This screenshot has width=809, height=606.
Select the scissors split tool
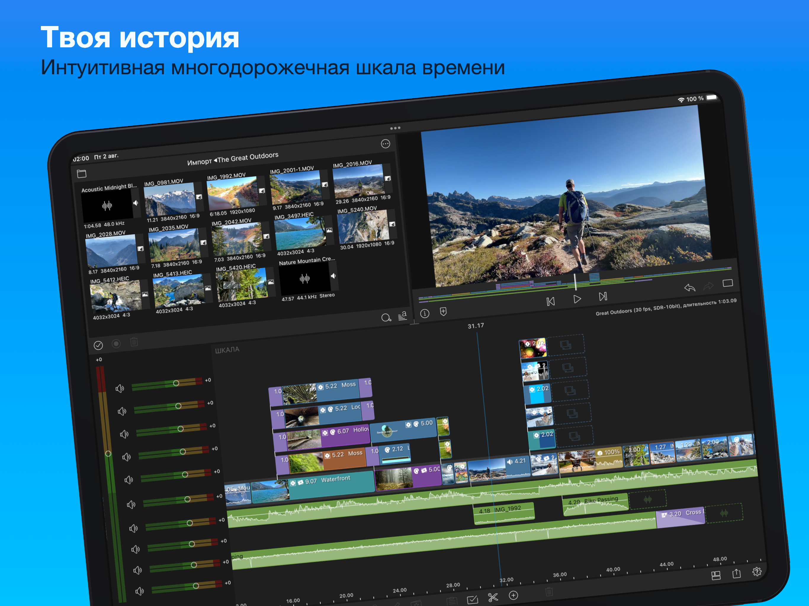493,597
